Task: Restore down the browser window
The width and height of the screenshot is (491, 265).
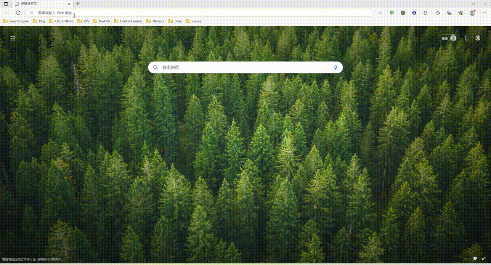Action: coord(474,4)
